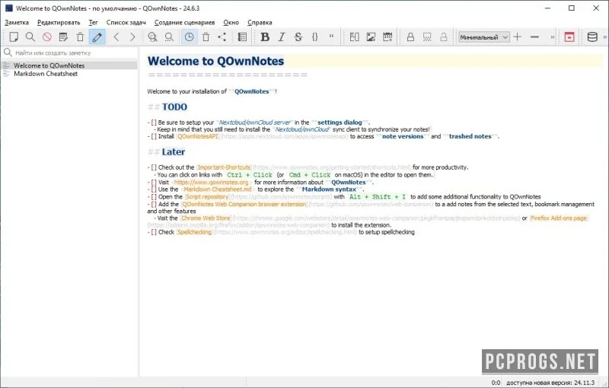The width and height of the screenshot is (609, 388).
Task: Click the trash icon beside the pencil icon
Action: (80, 37)
